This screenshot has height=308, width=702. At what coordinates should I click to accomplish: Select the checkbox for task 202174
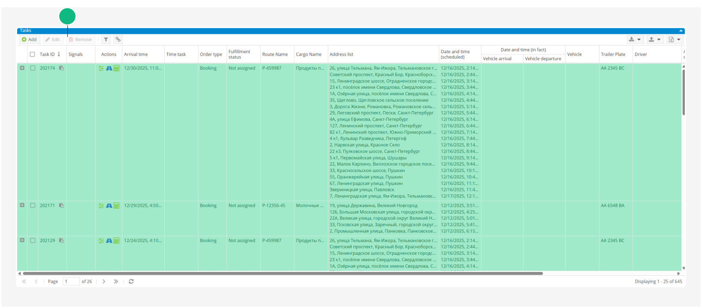(33, 68)
